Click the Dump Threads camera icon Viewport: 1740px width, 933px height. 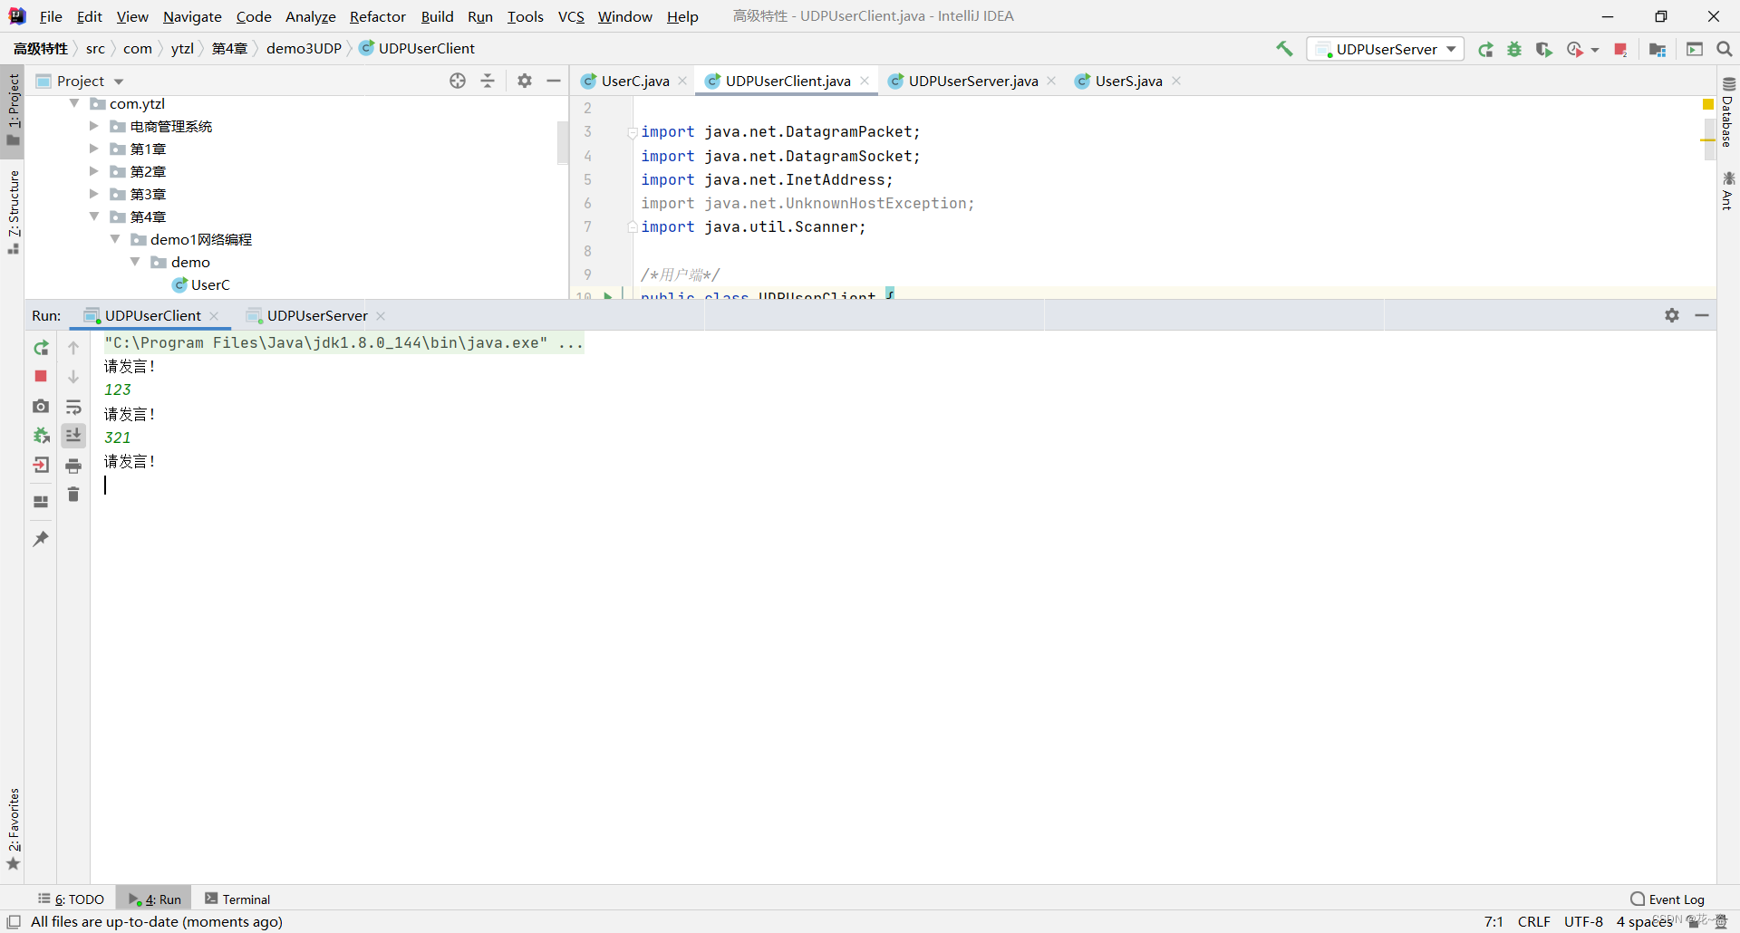41,407
